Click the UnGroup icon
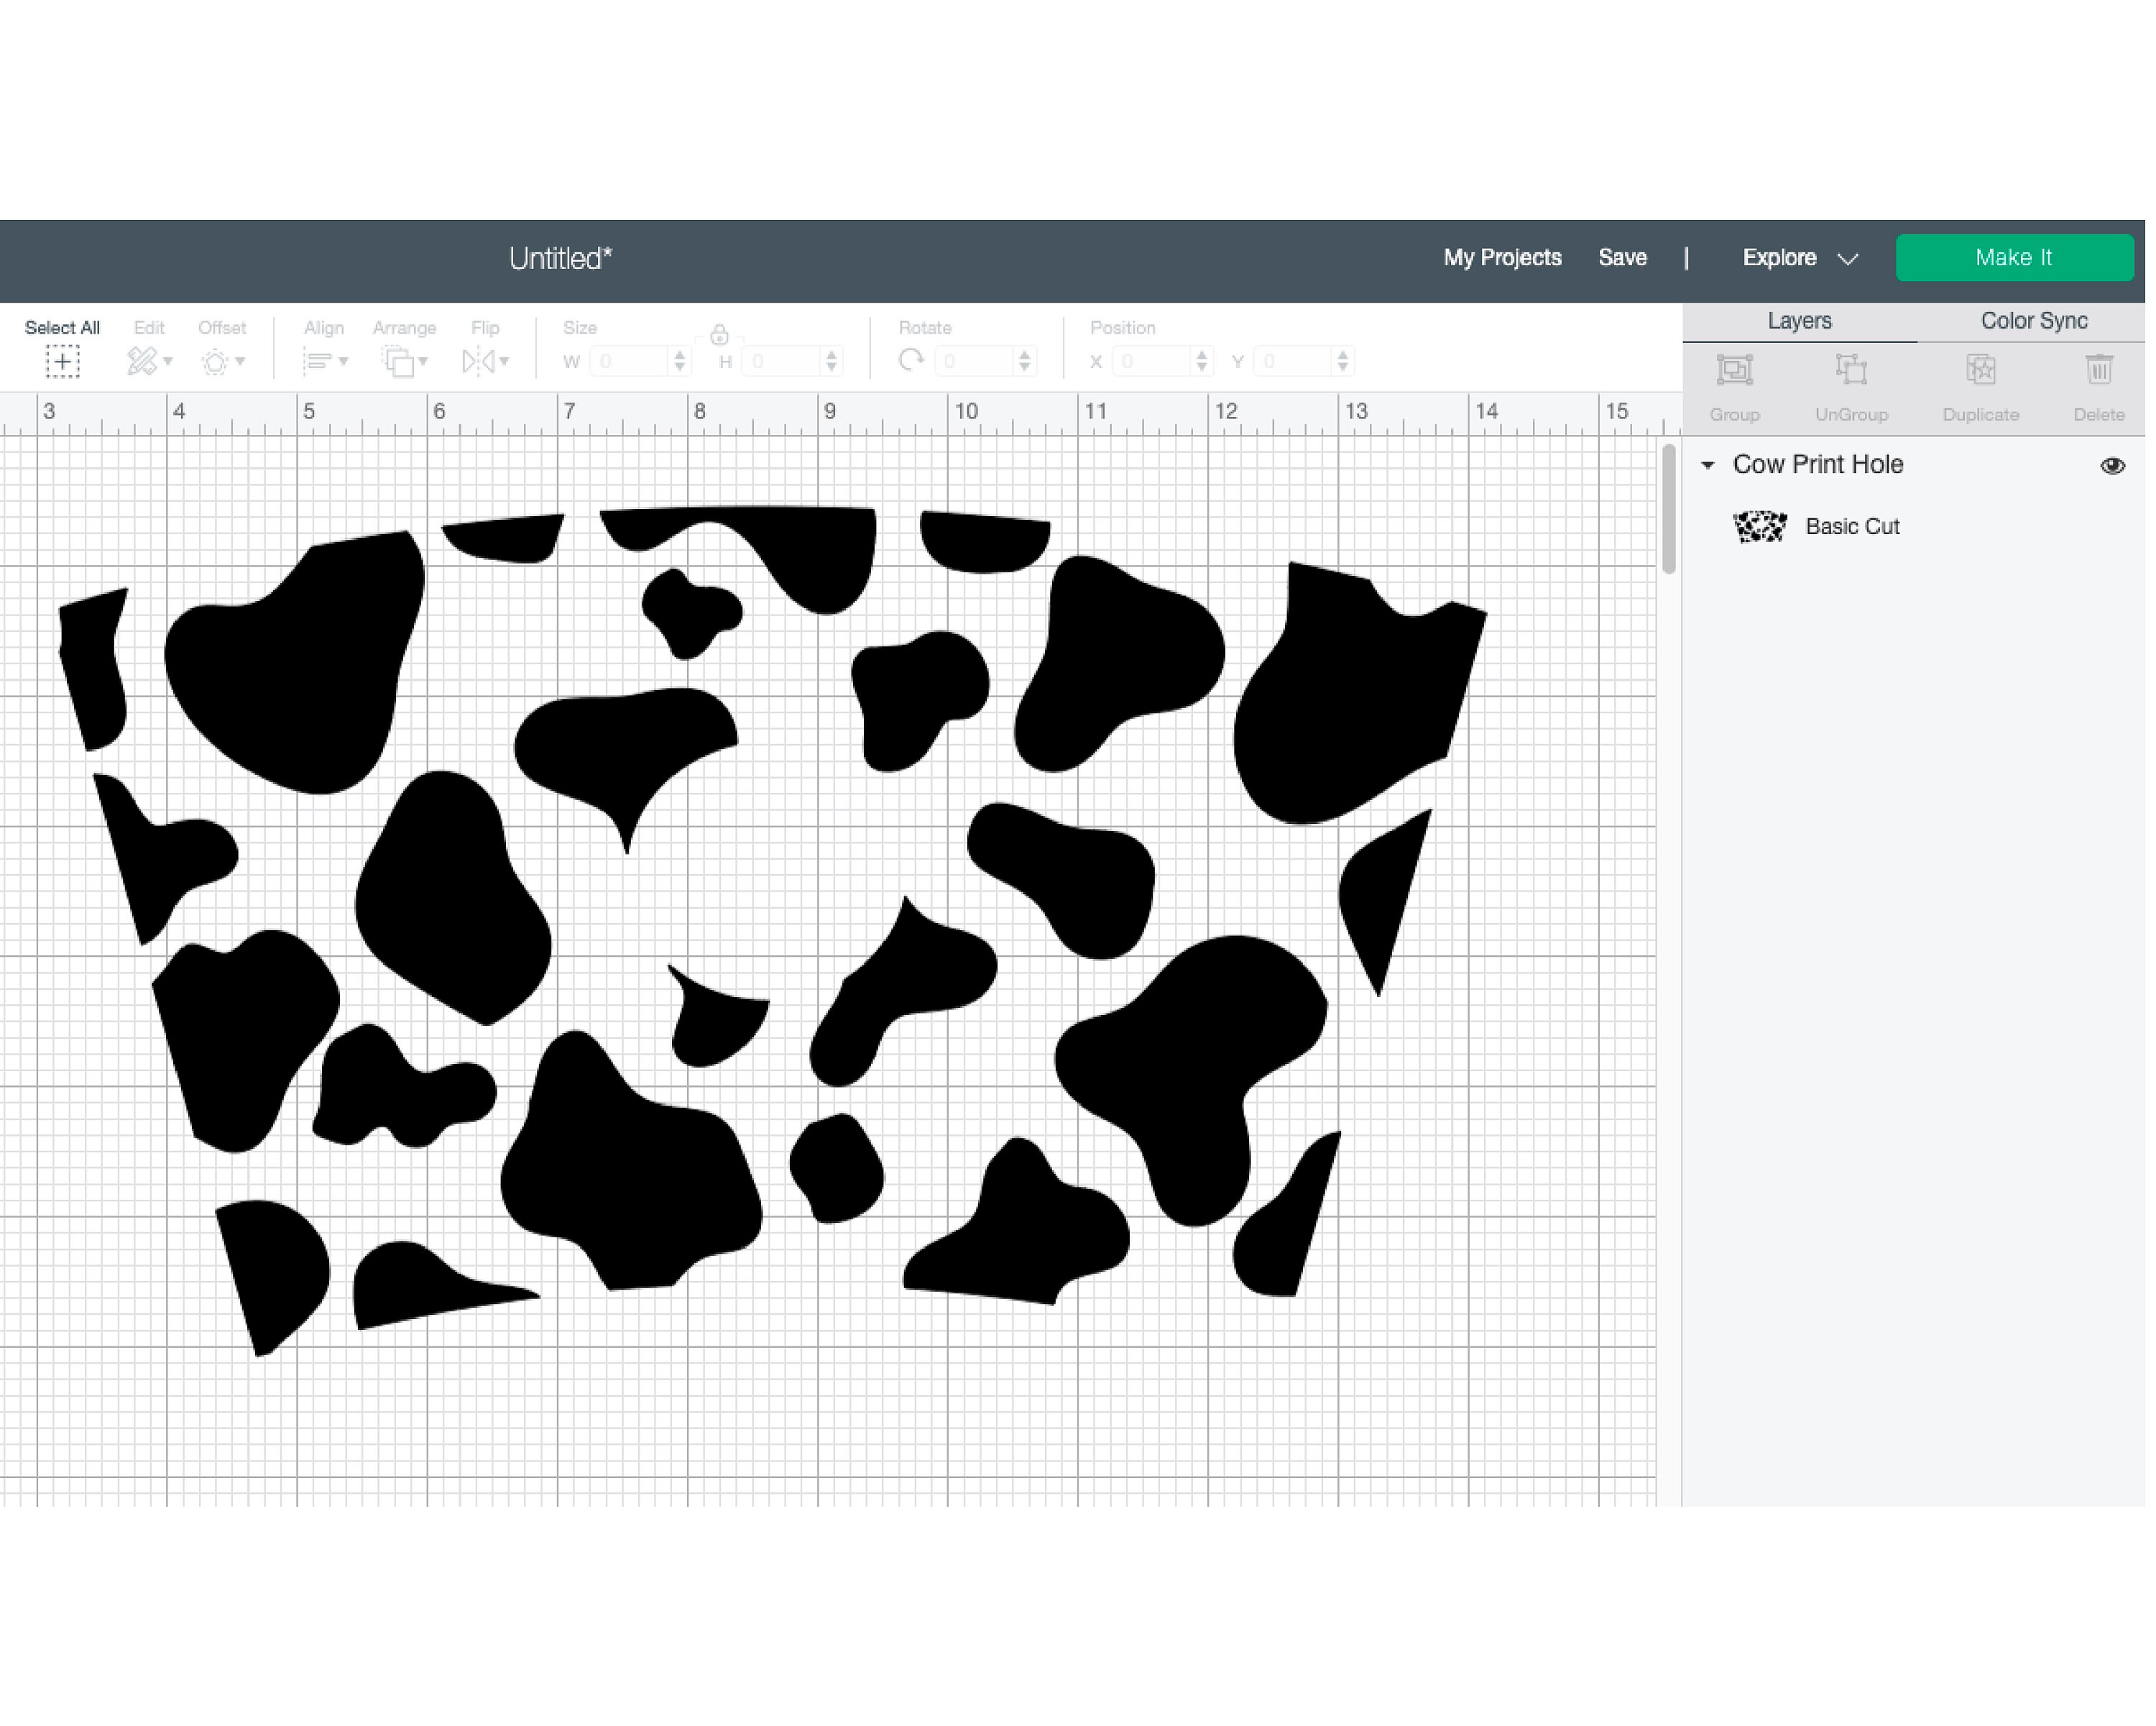The width and height of the screenshot is (2156, 1726). [x=1851, y=368]
